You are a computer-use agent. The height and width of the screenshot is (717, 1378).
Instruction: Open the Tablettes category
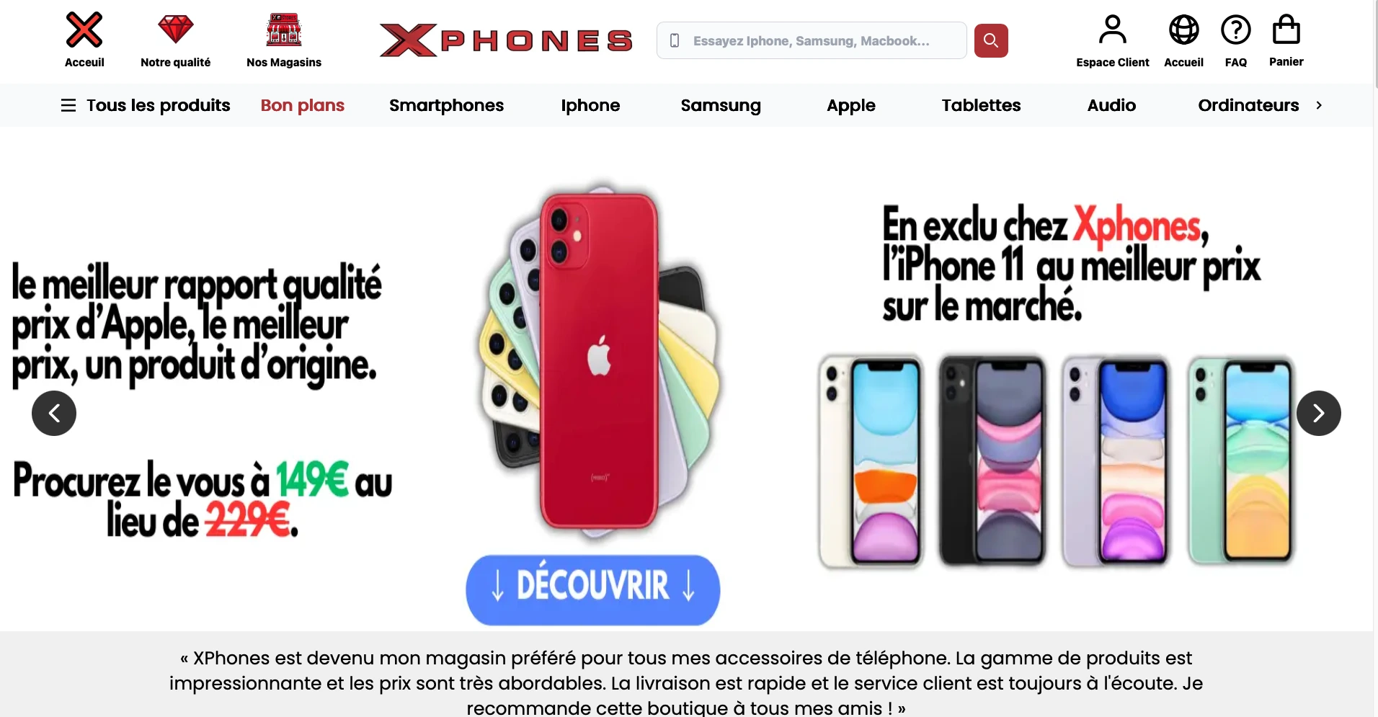point(981,105)
